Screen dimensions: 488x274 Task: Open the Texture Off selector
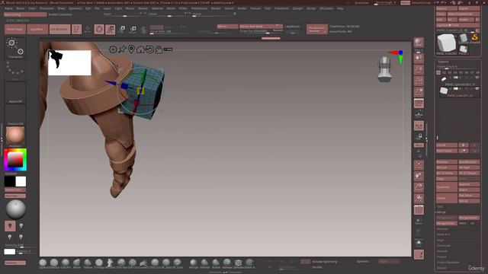pos(15,115)
